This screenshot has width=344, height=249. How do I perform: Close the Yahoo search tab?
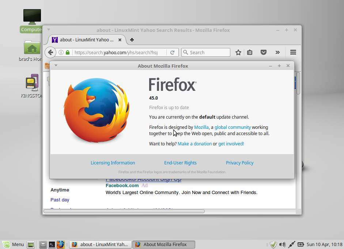[x=120, y=40]
